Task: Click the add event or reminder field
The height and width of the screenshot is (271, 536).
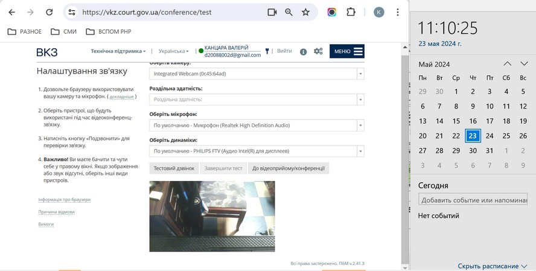Action: (473, 200)
